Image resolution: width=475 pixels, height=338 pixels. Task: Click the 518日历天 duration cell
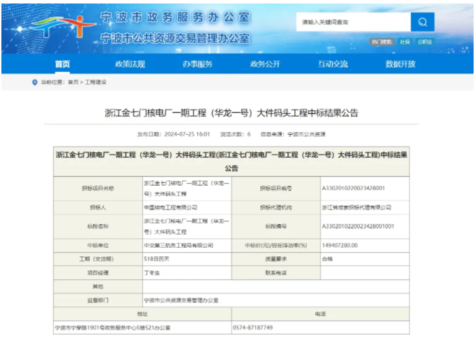[187, 259]
